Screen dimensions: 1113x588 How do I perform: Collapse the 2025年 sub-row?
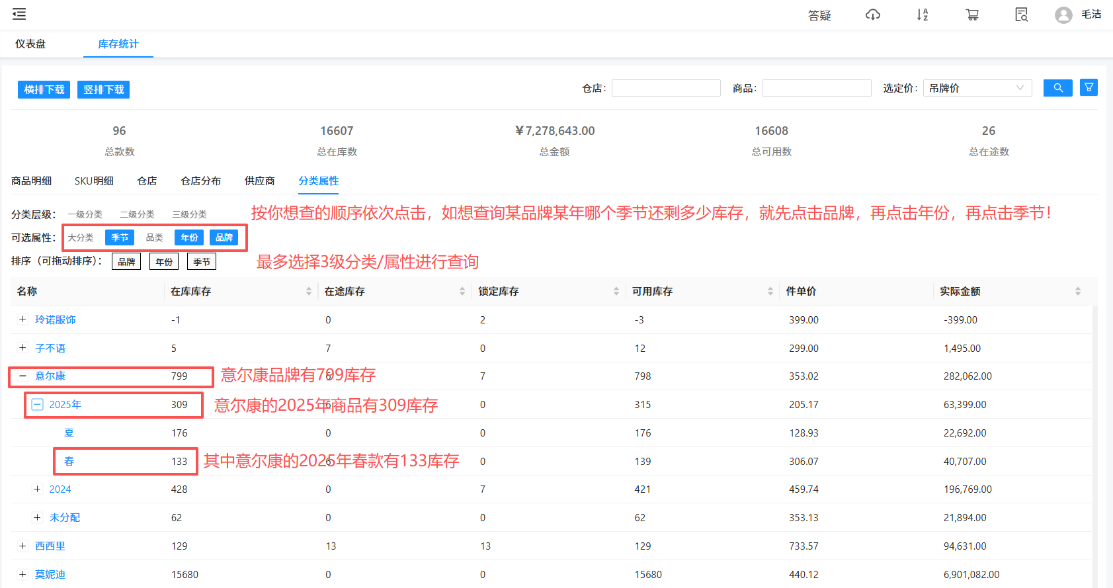[x=38, y=404]
